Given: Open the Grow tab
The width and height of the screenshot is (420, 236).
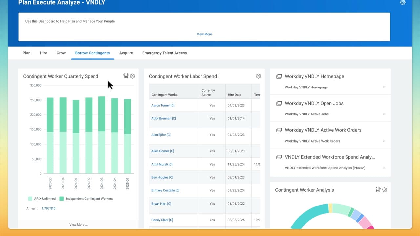Looking at the screenshot, I should pos(61,53).
